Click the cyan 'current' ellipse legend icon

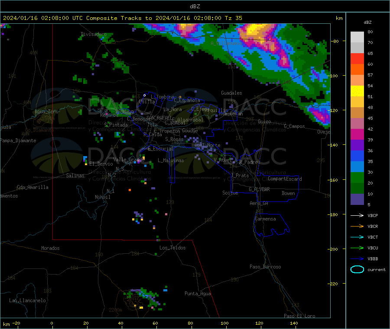(357, 269)
